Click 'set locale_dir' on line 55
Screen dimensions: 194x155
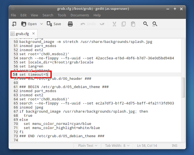[x=56, y=62]
